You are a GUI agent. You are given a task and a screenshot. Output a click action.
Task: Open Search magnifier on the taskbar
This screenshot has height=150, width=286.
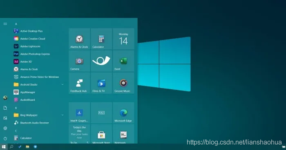(11, 147)
